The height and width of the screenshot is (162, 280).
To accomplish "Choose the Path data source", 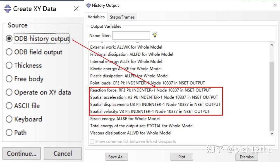I will click(9, 132).
